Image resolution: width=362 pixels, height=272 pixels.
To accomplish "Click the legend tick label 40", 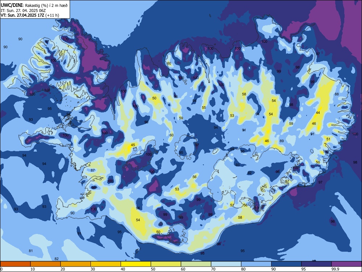I will [123, 269].
